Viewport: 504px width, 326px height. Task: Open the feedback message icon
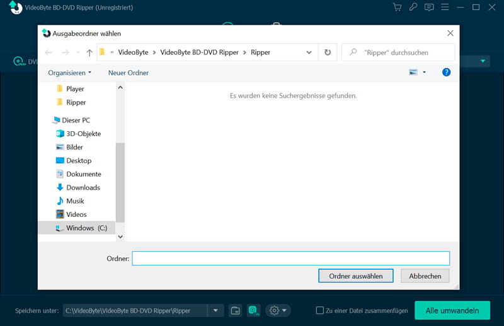[429, 7]
